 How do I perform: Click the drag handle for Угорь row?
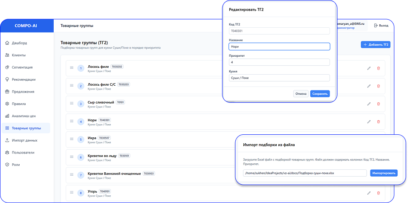(x=72, y=193)
